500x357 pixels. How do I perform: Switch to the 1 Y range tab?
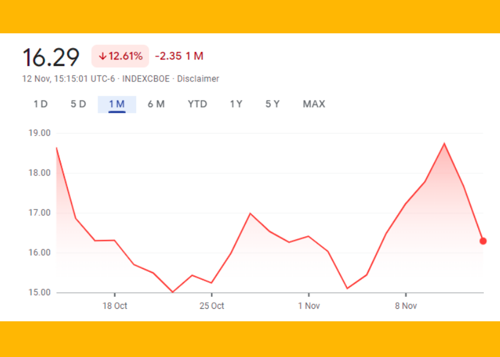pos(236,104)
